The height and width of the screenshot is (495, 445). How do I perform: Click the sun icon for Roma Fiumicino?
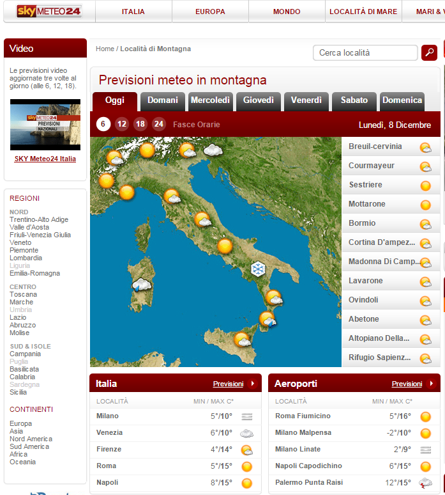[x=425, y=417]
